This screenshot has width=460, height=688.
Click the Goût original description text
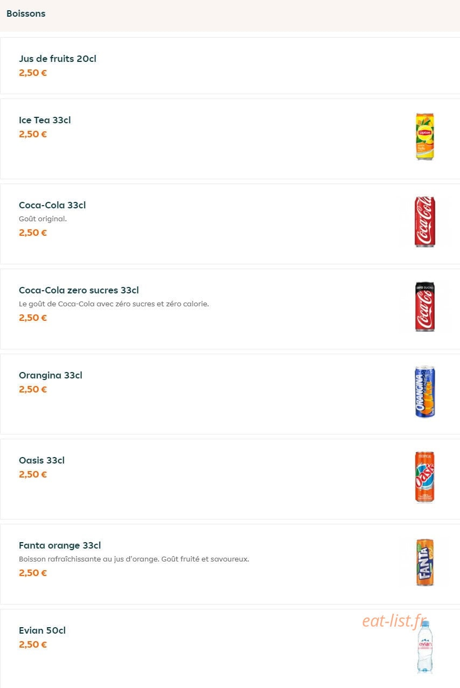(x=43, y=219)
